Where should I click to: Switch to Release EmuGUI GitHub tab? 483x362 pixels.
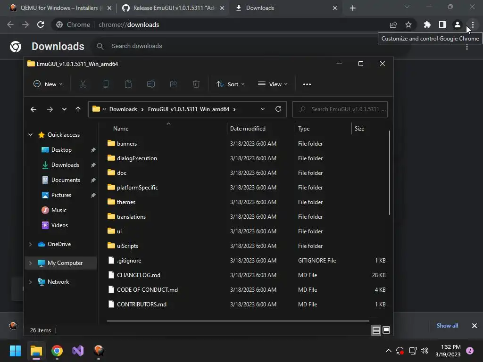pos(174,8)
